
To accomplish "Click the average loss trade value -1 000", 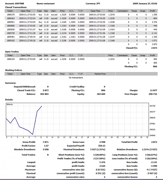I will pos(154,166).
